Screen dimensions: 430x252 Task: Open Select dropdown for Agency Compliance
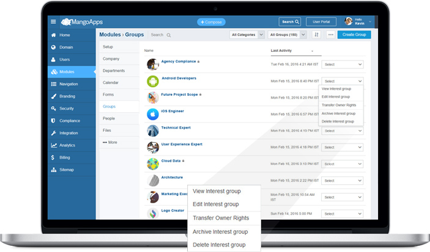pos(343,65)
